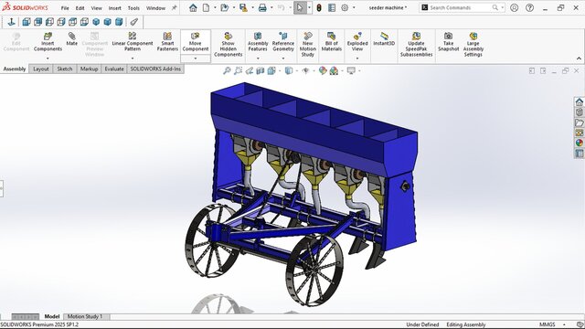Open the Edit menu

tap(80, 8)
